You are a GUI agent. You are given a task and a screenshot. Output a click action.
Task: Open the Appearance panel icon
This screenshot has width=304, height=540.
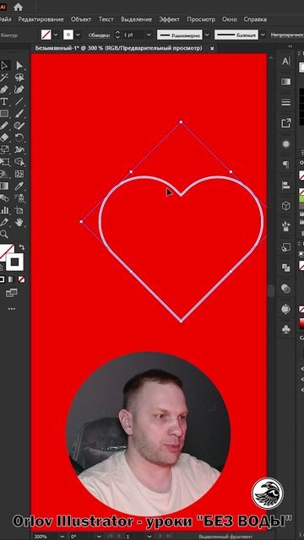pos(285,144)
